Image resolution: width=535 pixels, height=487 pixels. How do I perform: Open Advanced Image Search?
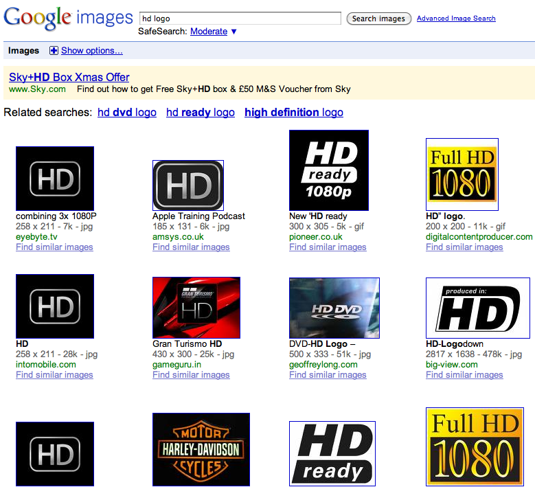click(456, 19)
